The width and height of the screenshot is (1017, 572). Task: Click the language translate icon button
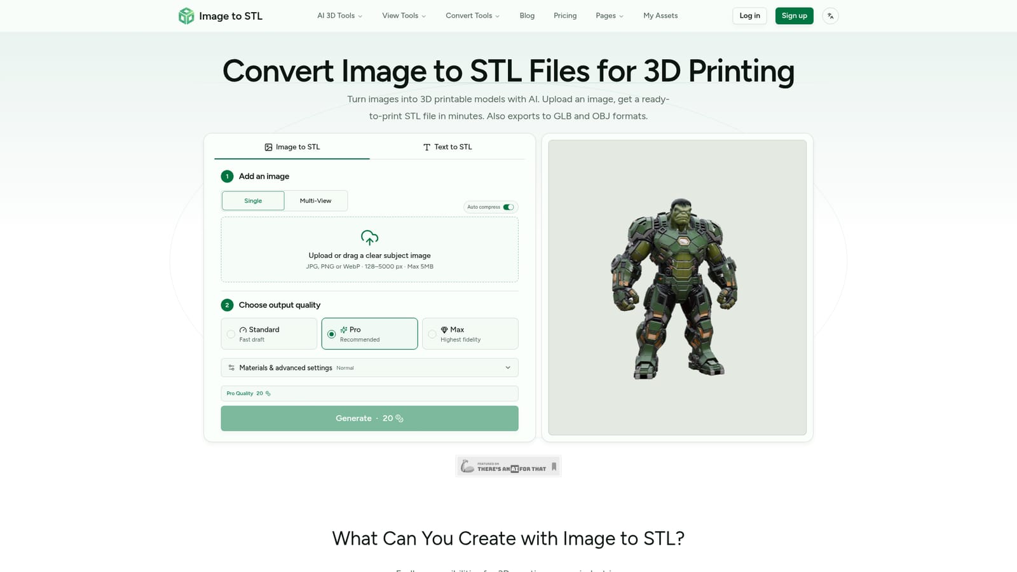point(830,16)
